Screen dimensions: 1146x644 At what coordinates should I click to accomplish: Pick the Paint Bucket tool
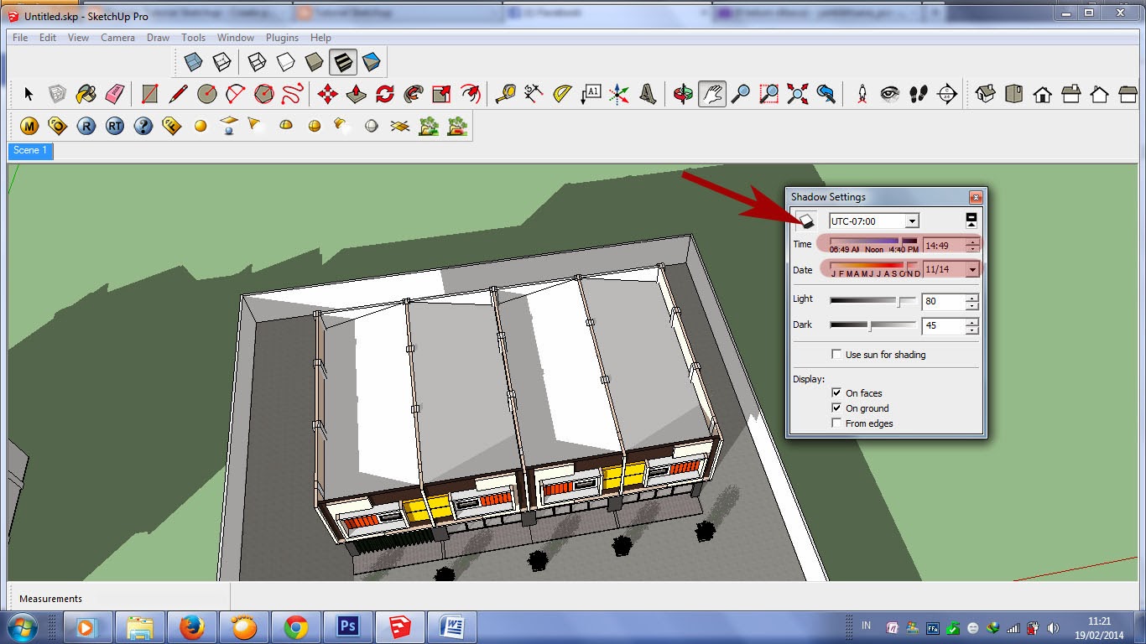coord(86,94)
